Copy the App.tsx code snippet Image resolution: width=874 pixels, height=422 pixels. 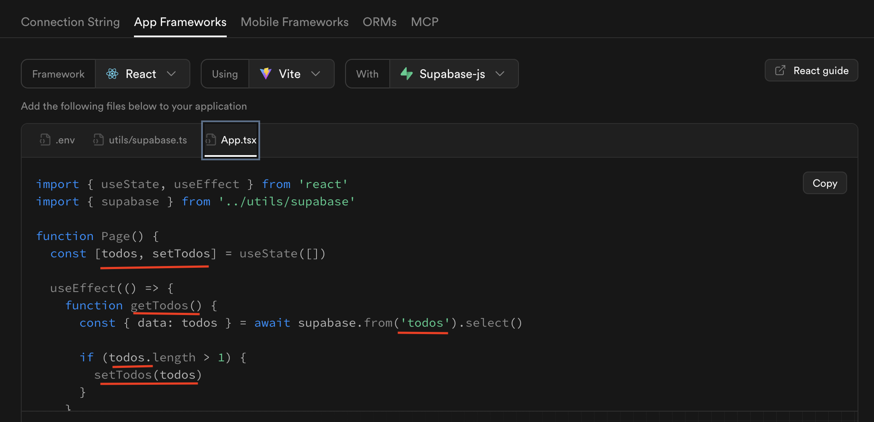[824, 183]
